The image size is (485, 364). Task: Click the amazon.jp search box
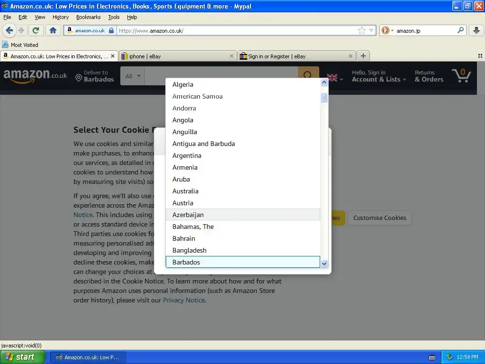(x=426, y=30)
